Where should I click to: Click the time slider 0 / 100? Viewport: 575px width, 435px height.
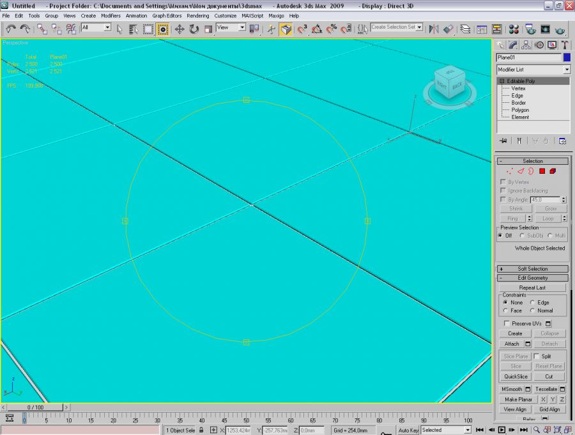click(35, 407)
